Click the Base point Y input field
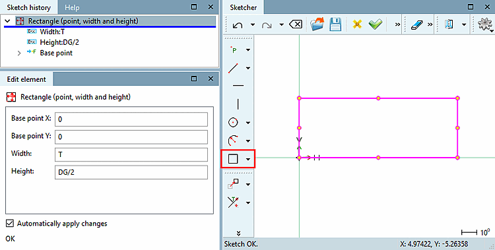Viewport: 495px width, 250px height. click(131, 137)
